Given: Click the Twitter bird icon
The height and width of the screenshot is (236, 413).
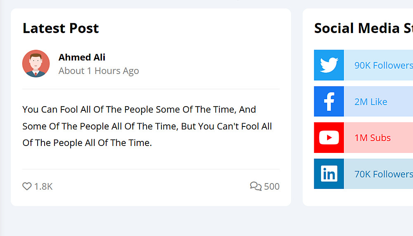Looking at the screenshot, I should click(x=329, y=65).
